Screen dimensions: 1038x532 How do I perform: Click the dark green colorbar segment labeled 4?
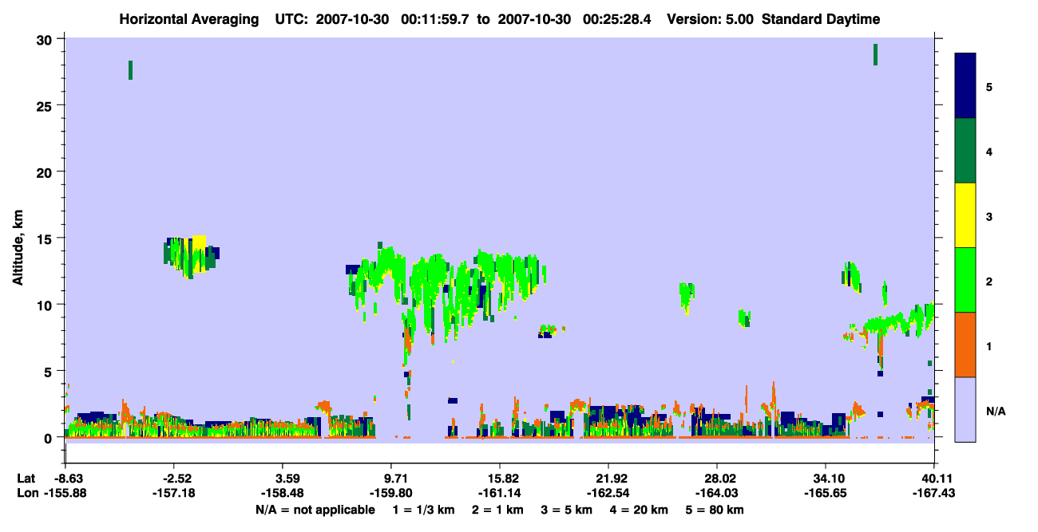pos(965,151)
